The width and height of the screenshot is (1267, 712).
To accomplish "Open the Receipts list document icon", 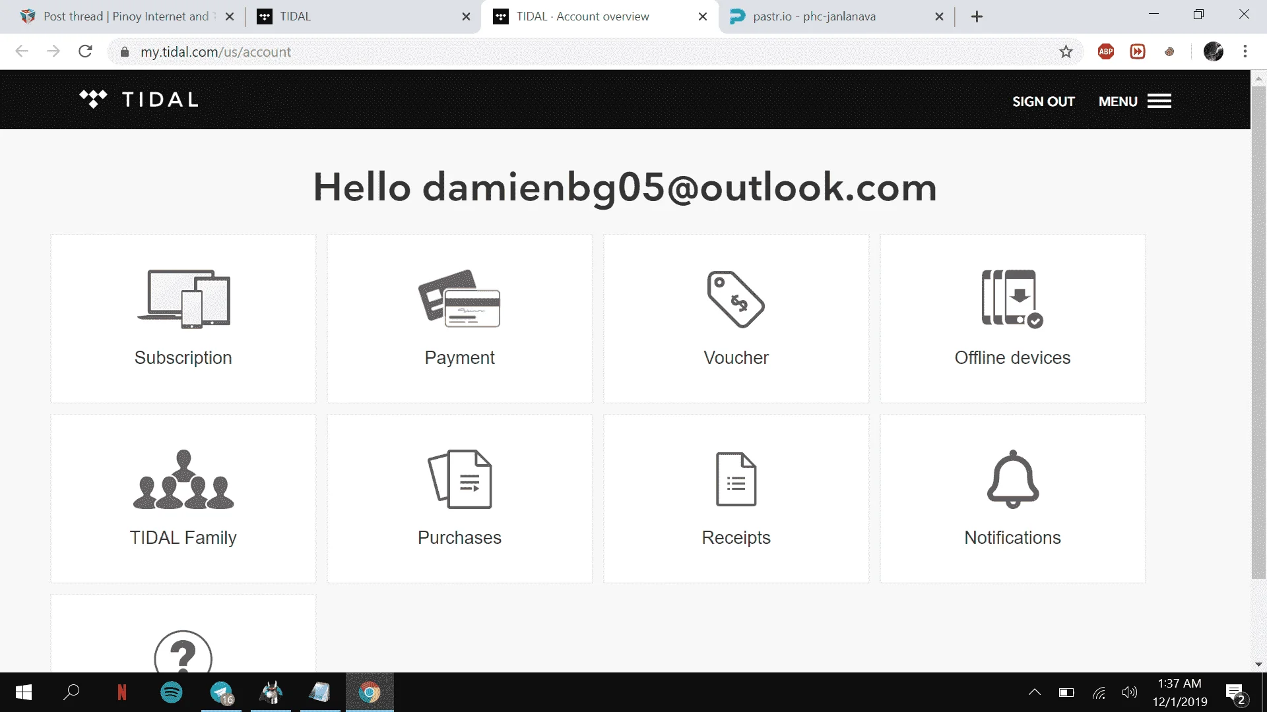I will [736, 479].
